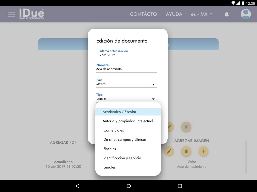Screen dimensions: 257x192
Task: Go to the AYUDA help page
Action: click(x=174, y=14)
